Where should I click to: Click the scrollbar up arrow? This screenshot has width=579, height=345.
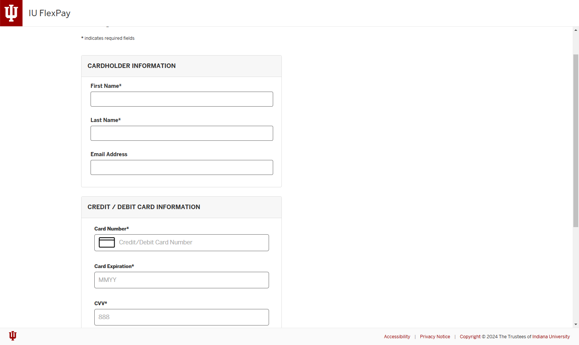tap(576, 30)
